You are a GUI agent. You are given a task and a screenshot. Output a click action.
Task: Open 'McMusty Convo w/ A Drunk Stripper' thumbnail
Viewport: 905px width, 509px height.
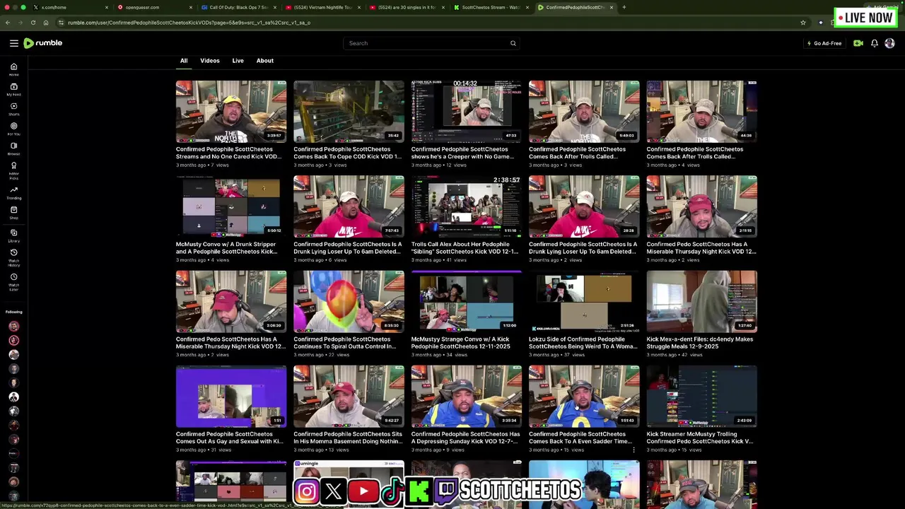[231, 206]
